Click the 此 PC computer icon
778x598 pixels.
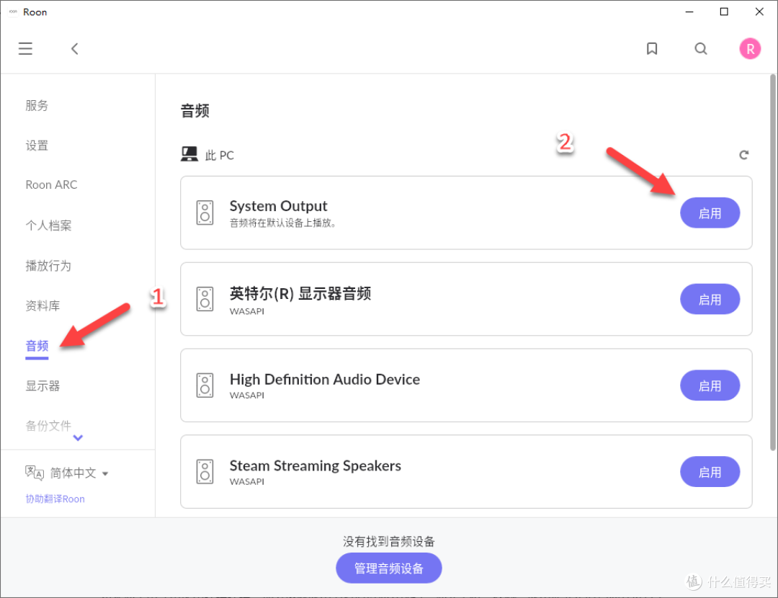[189, 153]
